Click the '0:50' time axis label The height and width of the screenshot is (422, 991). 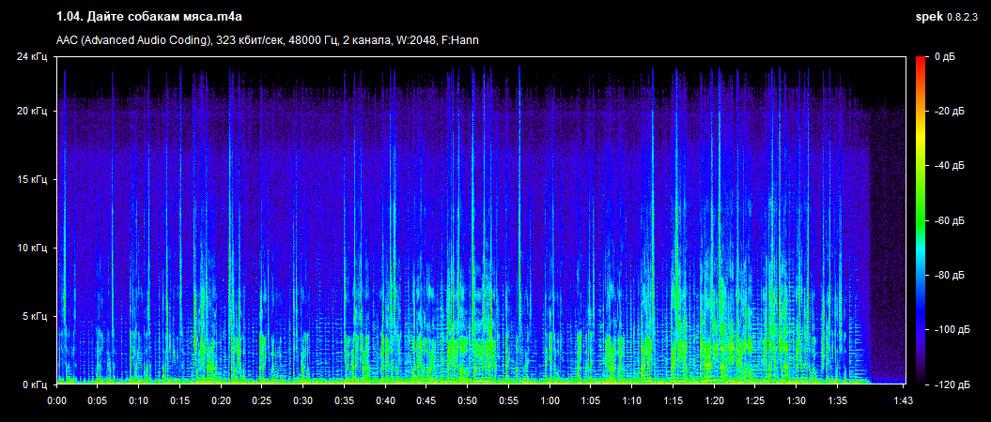pos(467,399)
